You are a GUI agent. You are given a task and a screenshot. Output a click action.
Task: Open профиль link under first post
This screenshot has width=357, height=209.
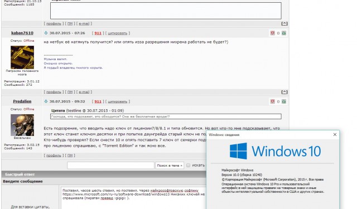[x=54, y=23]
